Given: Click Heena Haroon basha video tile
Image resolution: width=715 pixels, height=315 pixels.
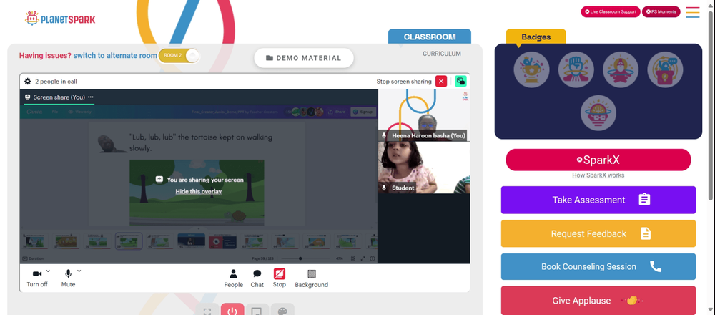Looking at the screenshot, I should coord(423,115).
